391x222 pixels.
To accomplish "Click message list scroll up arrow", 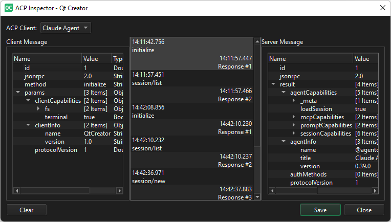I will coord(257,41).
